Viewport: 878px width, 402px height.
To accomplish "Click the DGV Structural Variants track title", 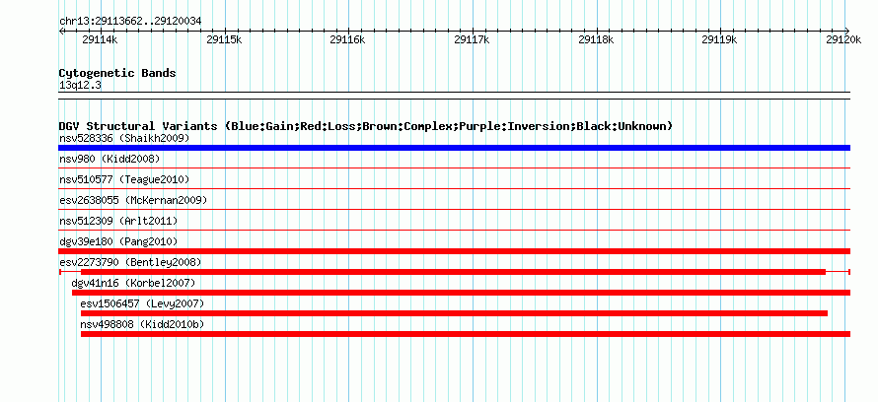I will tap(366, 126).
